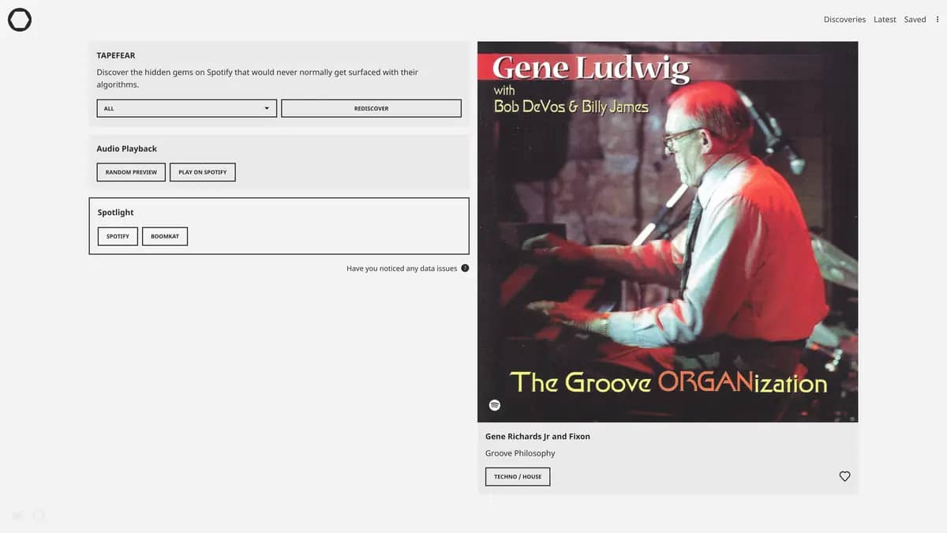Image resolution: width=947 pixels, height=533 pixels.
Task: Open the Saved page
Action: coord(915,20)
